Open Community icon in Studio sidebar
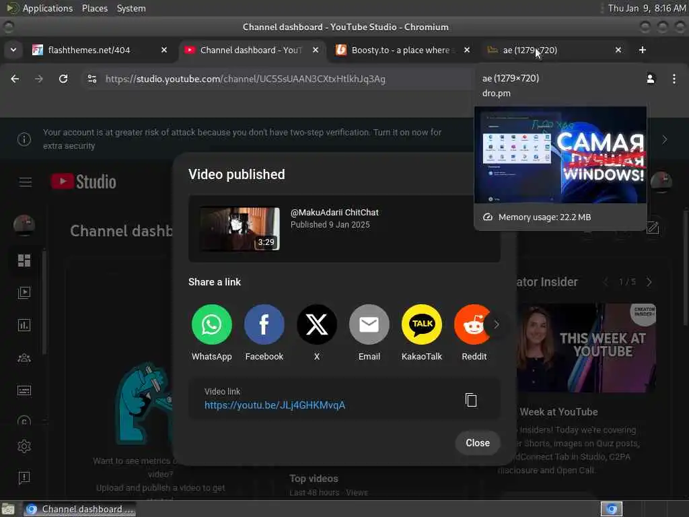Screen dimensions: 689x517 click(x=24, y=358)
